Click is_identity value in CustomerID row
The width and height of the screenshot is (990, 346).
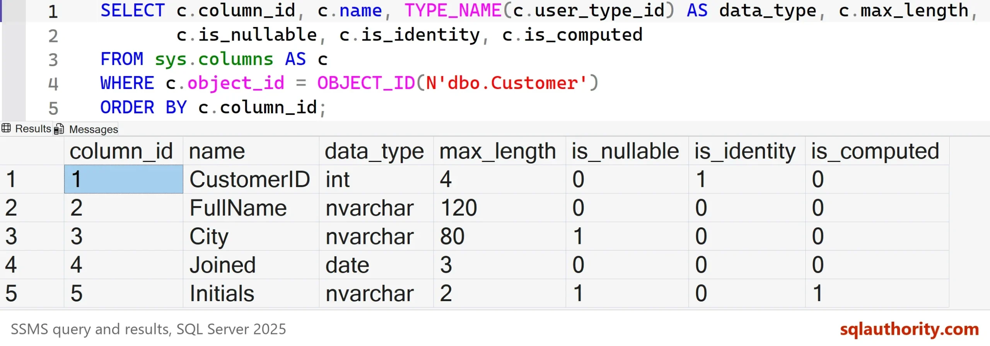tap(747, 179)
